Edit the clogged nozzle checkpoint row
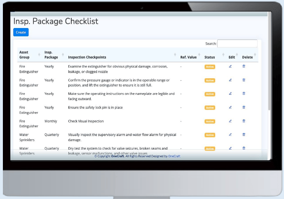This screenshot has width=284, height=199. pos(230,66)
